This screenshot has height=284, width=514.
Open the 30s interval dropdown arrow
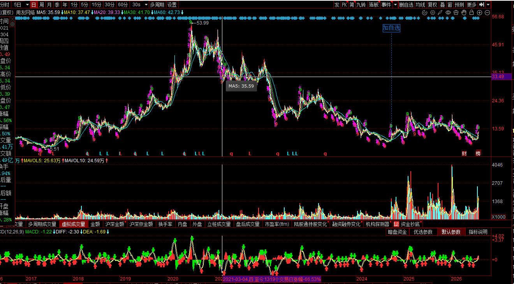click(146, 5)
